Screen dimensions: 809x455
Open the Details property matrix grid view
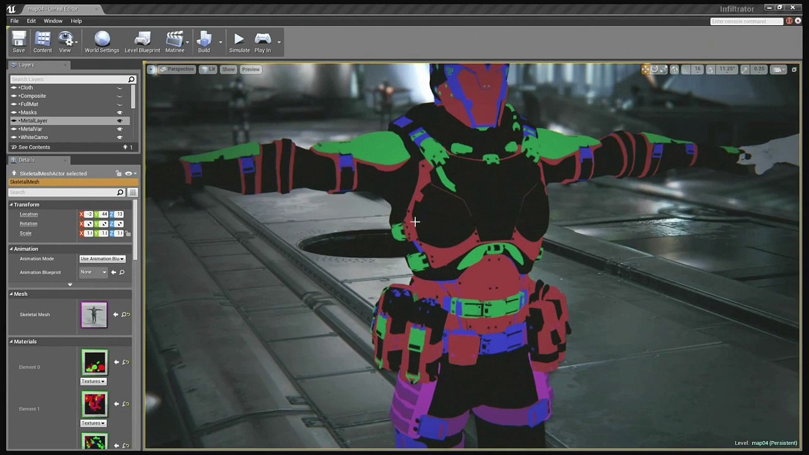[132, 192]
